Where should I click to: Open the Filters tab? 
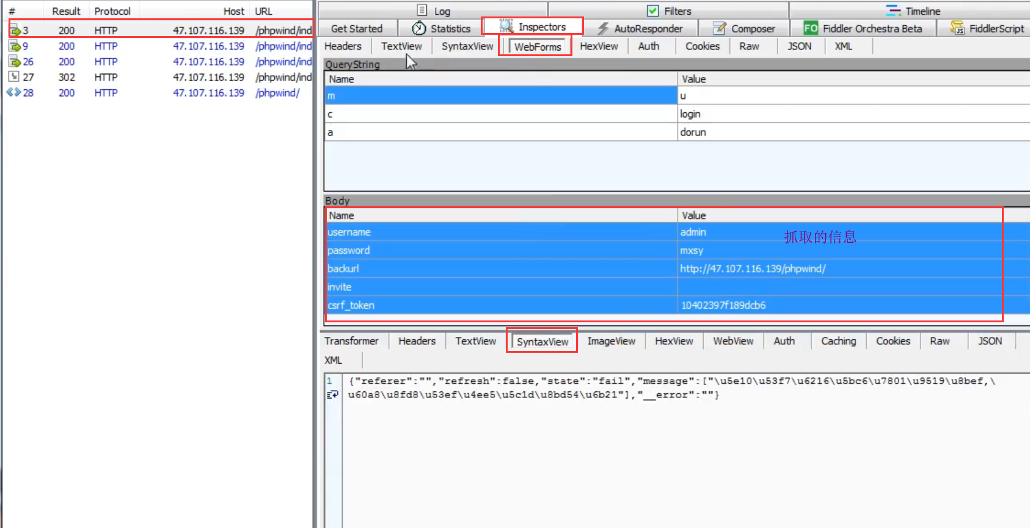point(669,10)
